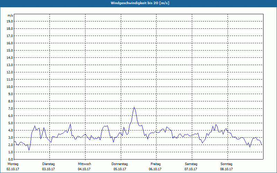The height and width of the screenshot is (173, 277).
Task: Select the 10,0 axis value
Action: click(x=10, y=87)
